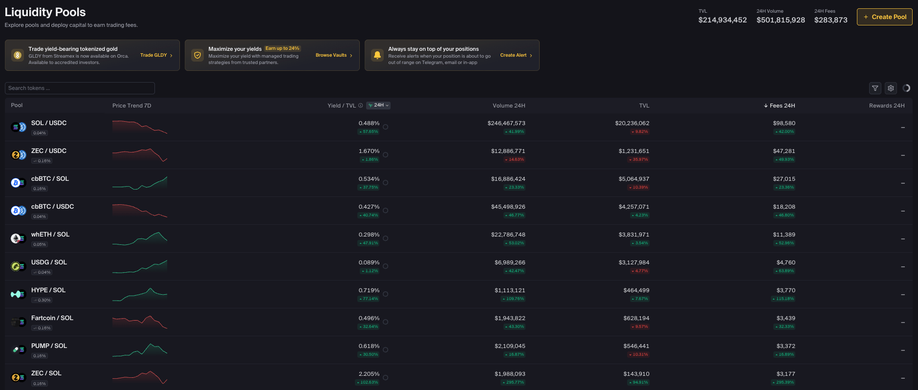Focus the Search tokens input field
Viewport: 918px width, 390px height.
pos(80,88)
